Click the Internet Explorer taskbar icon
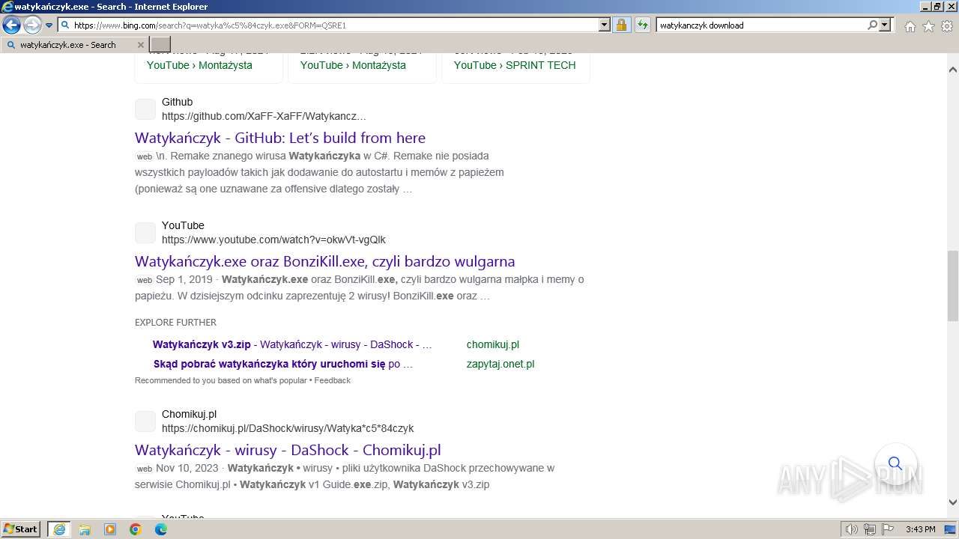 coord(59,529)
